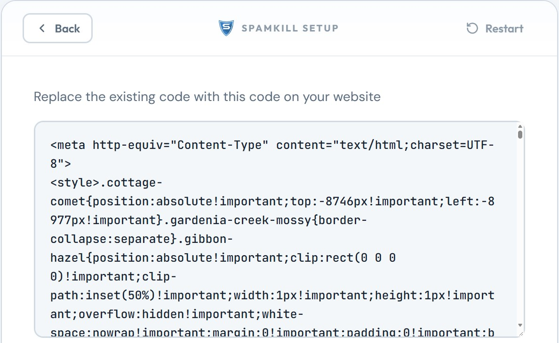Click the 'path:inset(50%)!important' code line
Screen dimensions: 559x343
272,296
